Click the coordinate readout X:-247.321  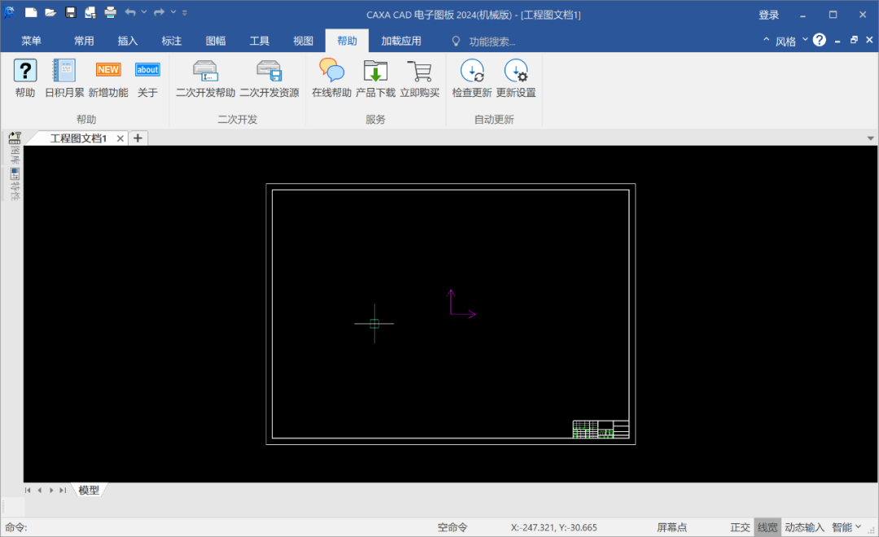pos(554,527)
